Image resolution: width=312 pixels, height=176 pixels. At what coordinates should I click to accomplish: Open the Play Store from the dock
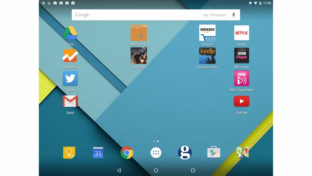213,152
